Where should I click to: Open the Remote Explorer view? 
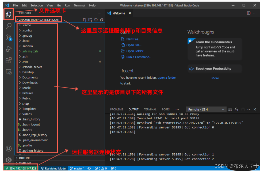[x=9, y=72]
